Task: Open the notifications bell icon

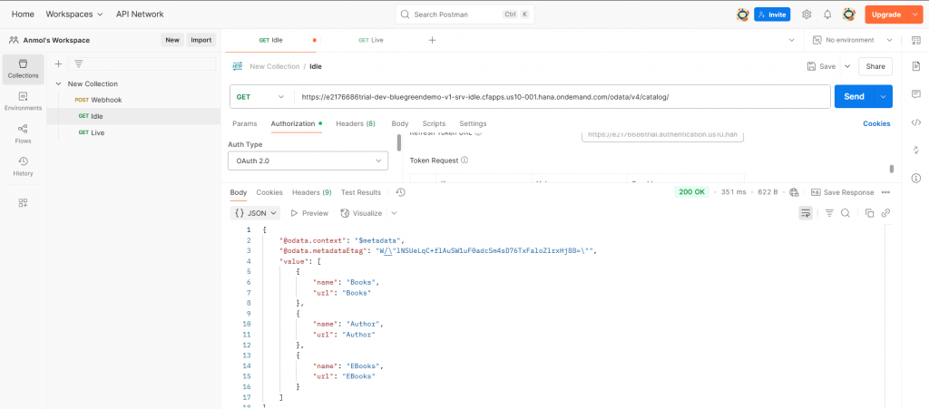Action: [827, 15]
